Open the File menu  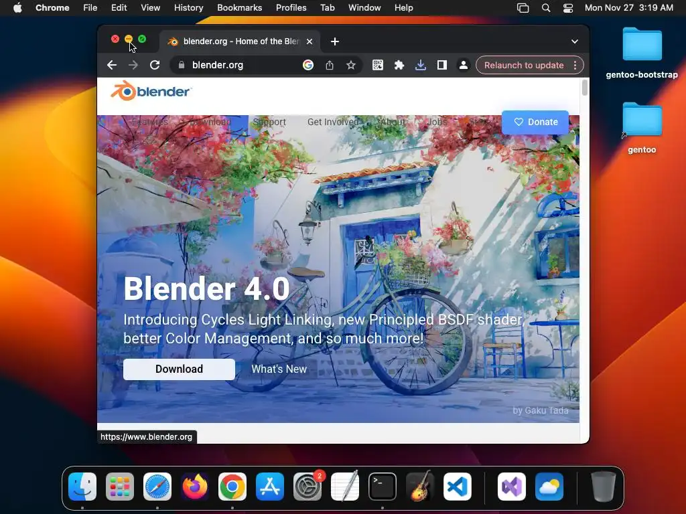coord(90,8)
